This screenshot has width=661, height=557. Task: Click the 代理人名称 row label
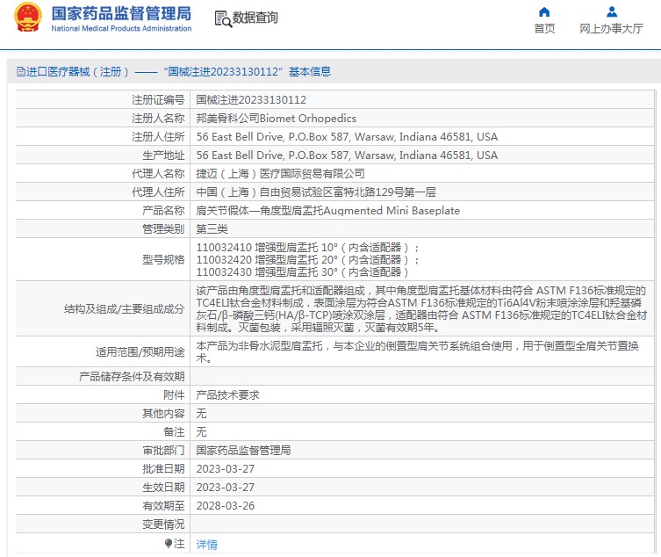coord(158,174)
